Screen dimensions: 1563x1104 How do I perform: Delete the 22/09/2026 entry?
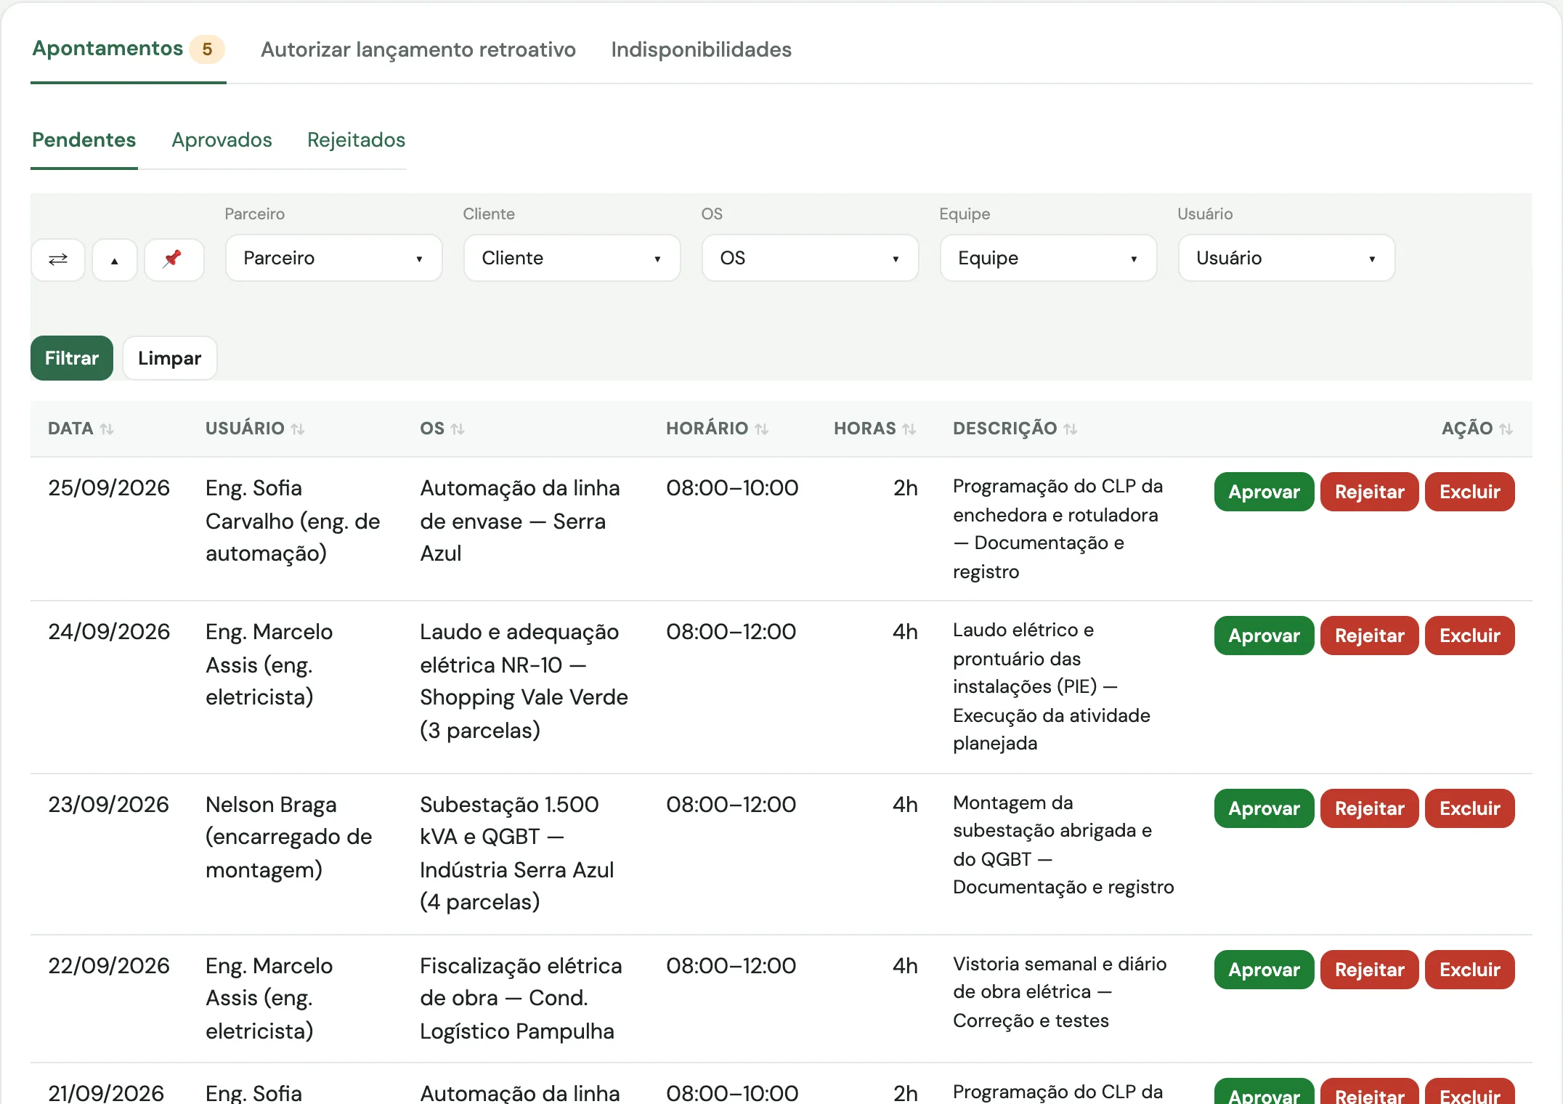(x=1469, y=970)
